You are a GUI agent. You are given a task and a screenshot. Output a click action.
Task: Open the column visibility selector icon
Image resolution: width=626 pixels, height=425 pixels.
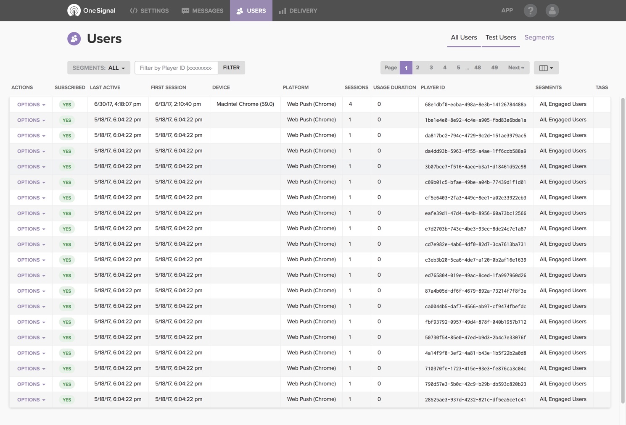click(546, 68)
